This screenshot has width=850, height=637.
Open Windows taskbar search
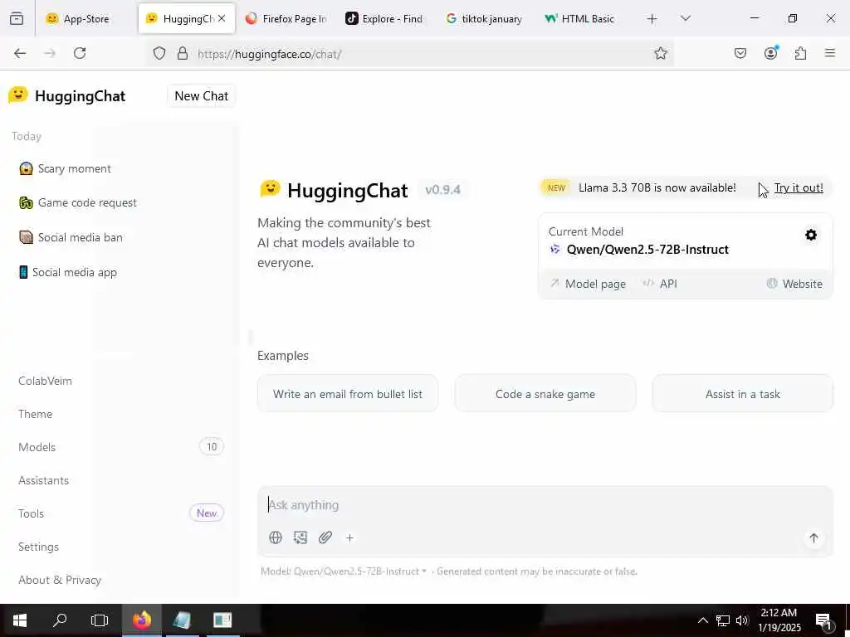coord(60,620)
